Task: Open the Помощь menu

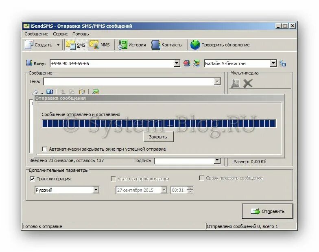Action: [81, 34]
